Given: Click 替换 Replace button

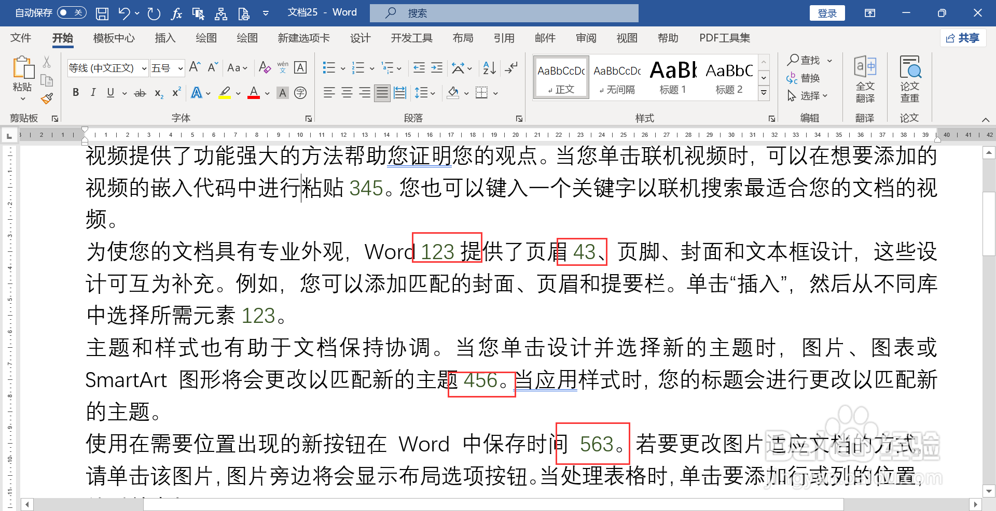Looking at the screenshot, I should coord(804,78).
